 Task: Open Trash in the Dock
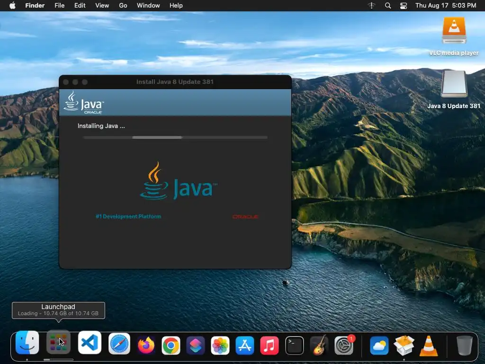point(465,346)
